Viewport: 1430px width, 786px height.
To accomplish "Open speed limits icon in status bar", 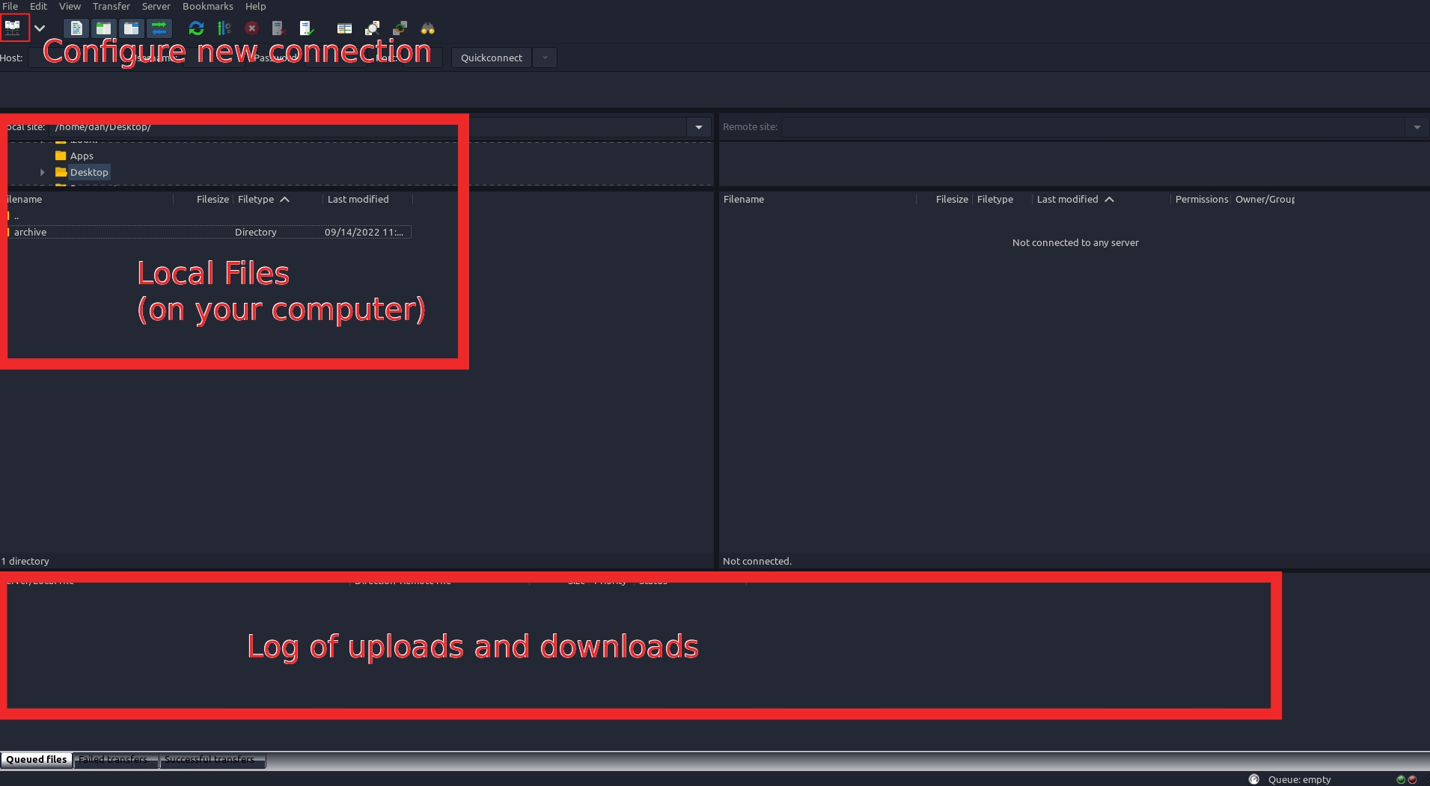I will tap(1254, 779).
